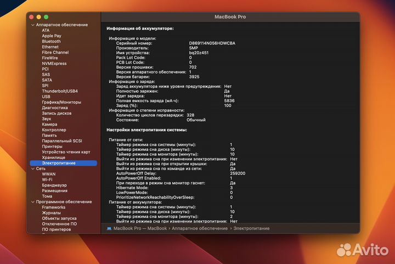This screenshot has width=395, height=264.
Task: Collapse the Сеть section chevron
Action: (x=33, y=168)
